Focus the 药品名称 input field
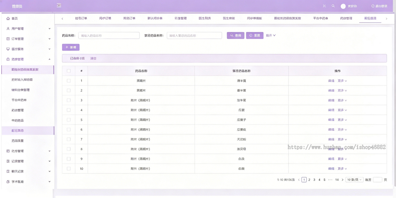This screenshot has width=396, height=198. [x=109, y=35]
